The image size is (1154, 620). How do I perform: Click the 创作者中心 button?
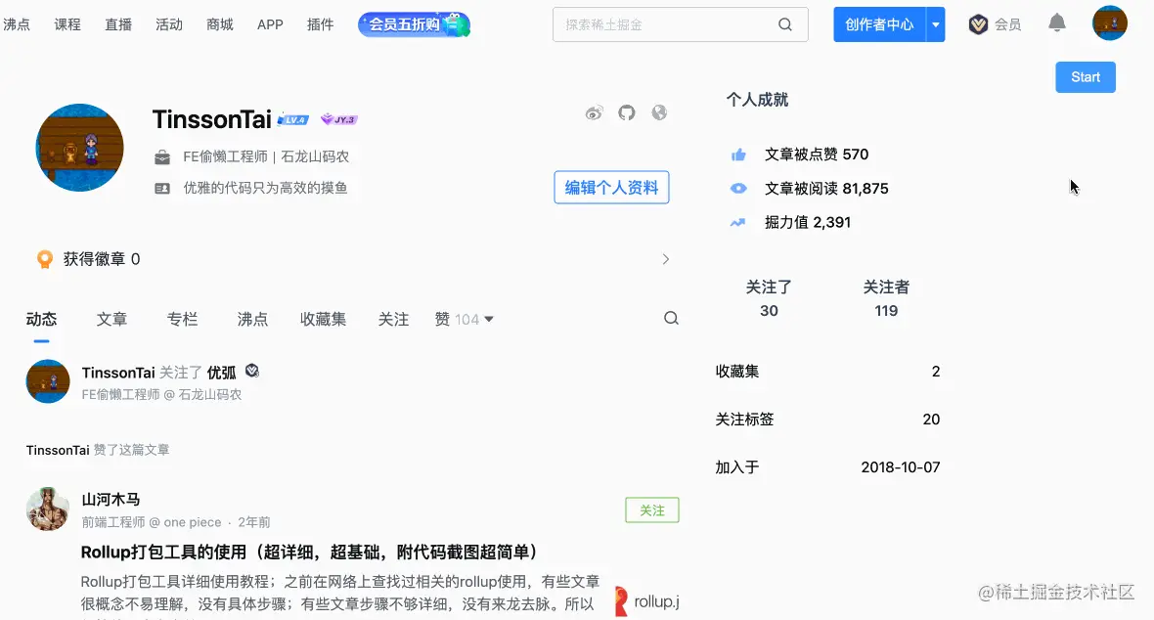pos(879,24)
